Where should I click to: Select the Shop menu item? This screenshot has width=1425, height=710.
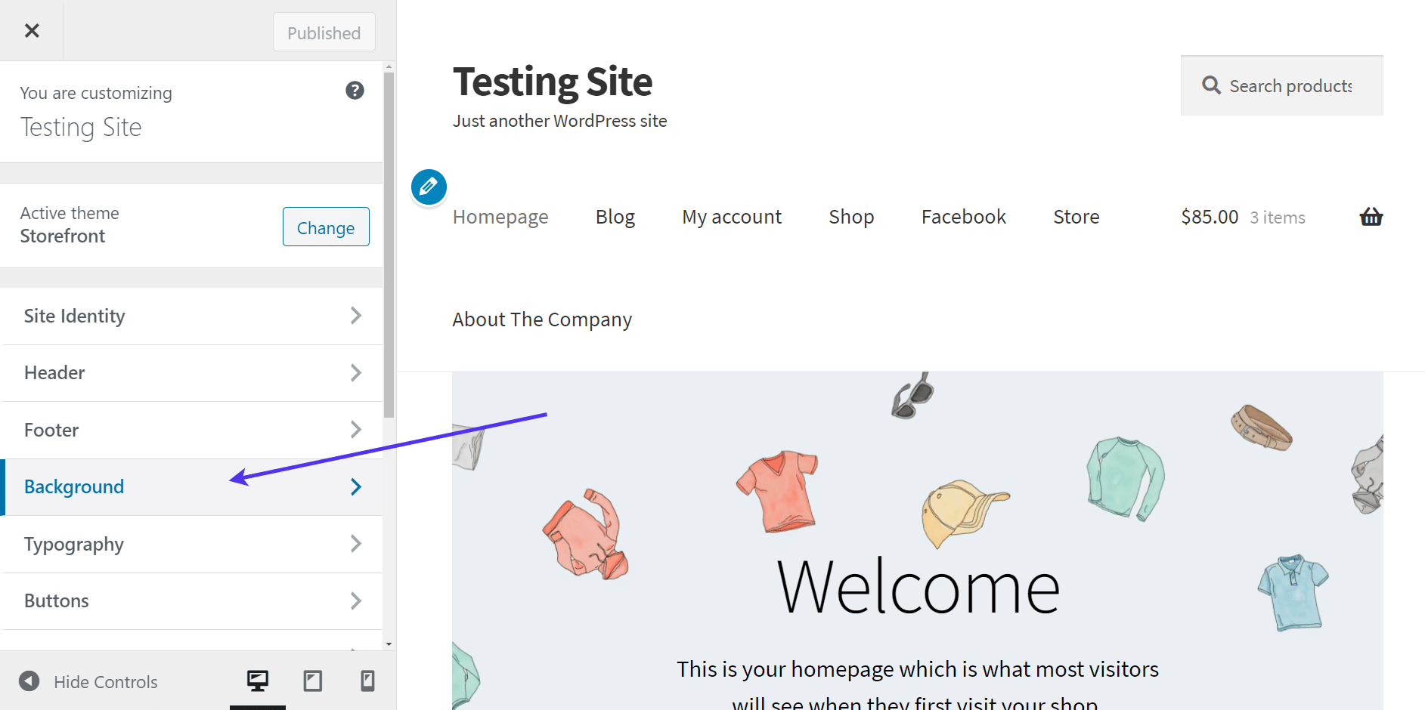point(850,217)
